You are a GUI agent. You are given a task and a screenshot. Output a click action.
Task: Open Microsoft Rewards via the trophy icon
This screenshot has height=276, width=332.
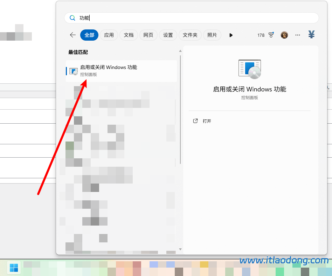point(270,35)
